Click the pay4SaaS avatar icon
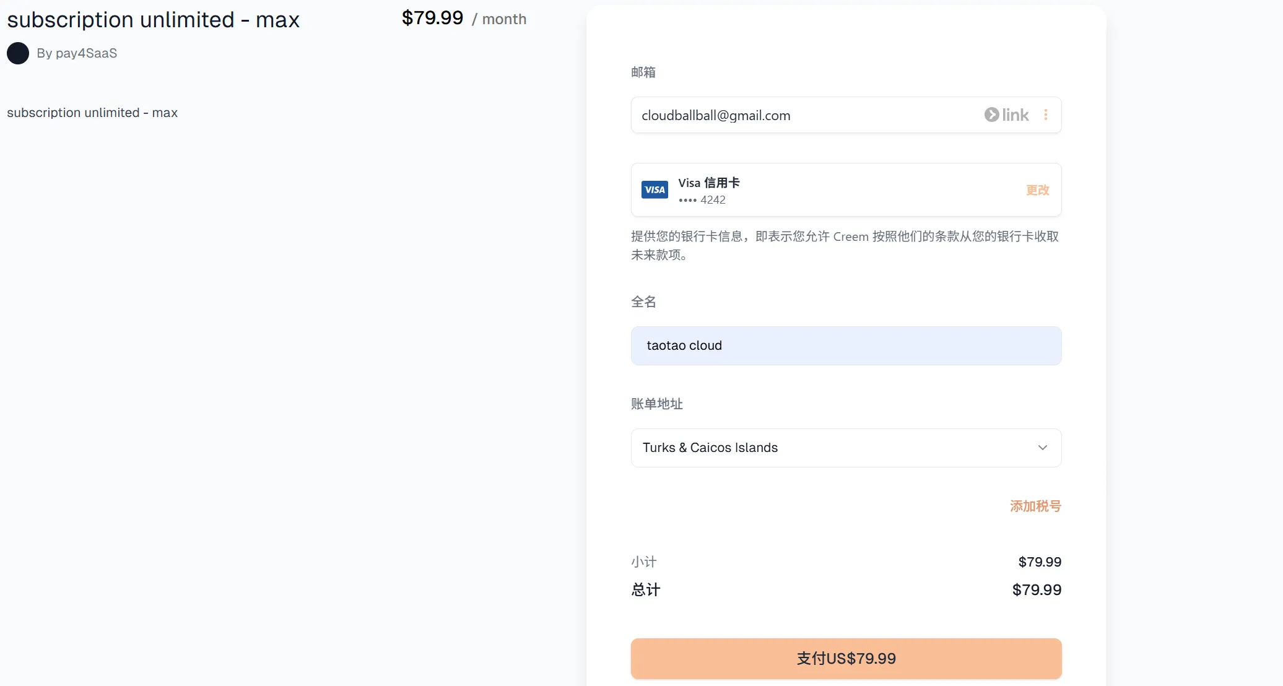1283x686 pixels. tap(18, 53)
